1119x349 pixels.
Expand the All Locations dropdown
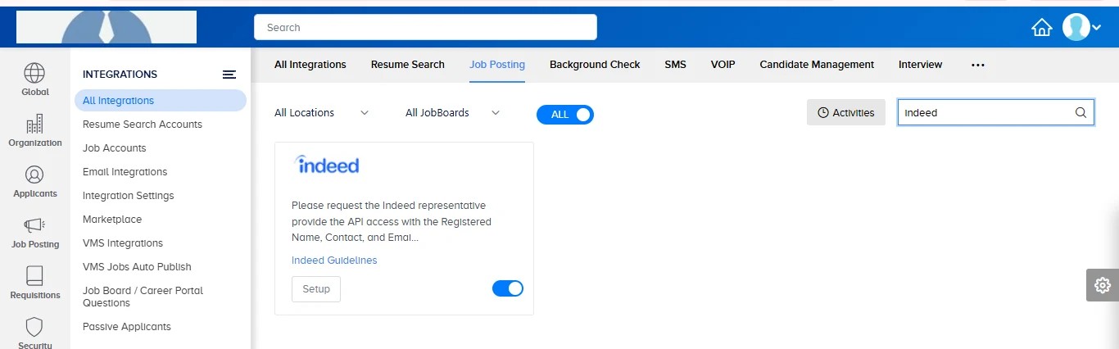321,113
